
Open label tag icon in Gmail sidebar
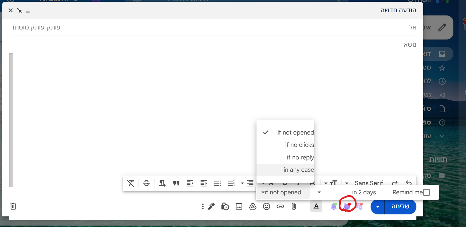pyautogui.click(x=442, y=176)
